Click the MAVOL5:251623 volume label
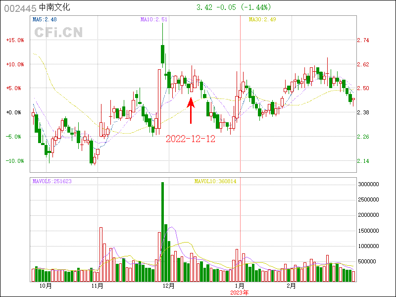Viewport: 396px width, 297px height. 52,181
